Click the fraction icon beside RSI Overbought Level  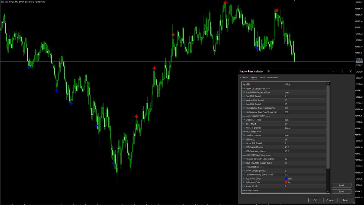pos(243,151)
